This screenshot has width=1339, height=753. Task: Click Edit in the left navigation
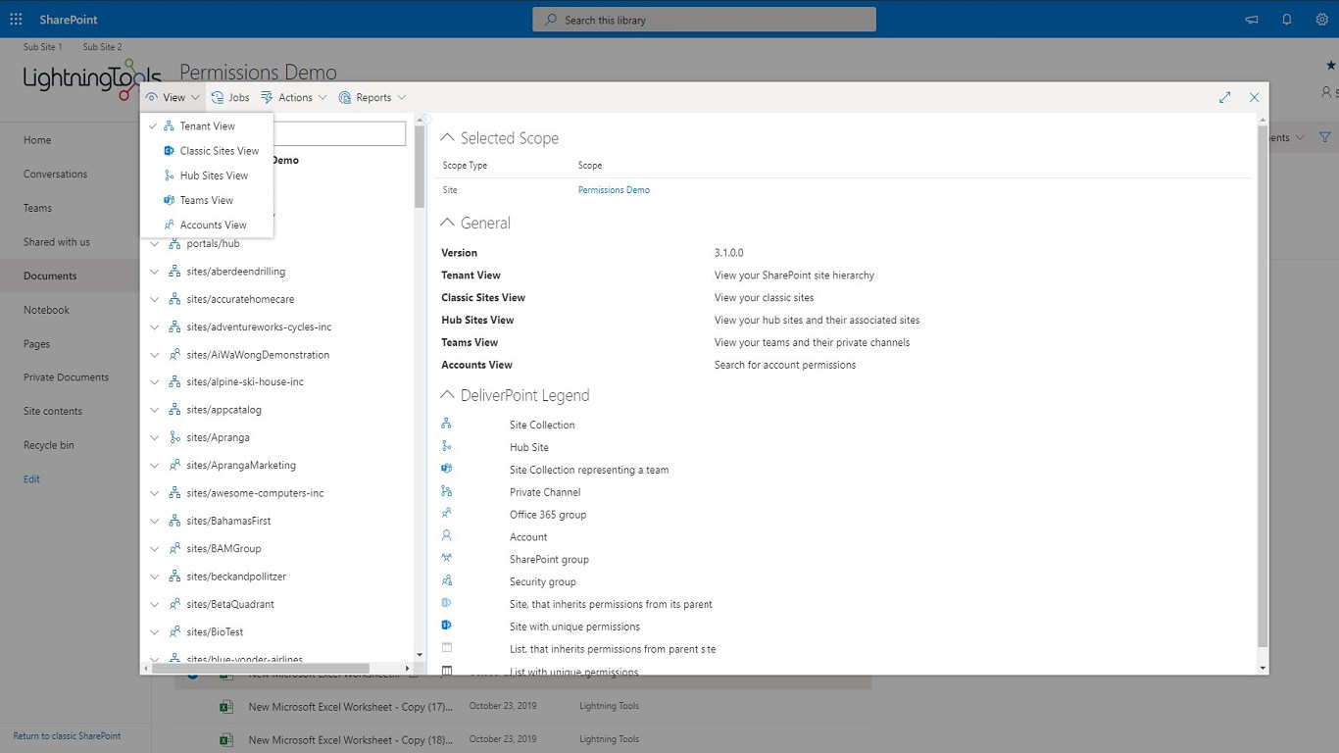pyautogui.click(x=32, y=479)
